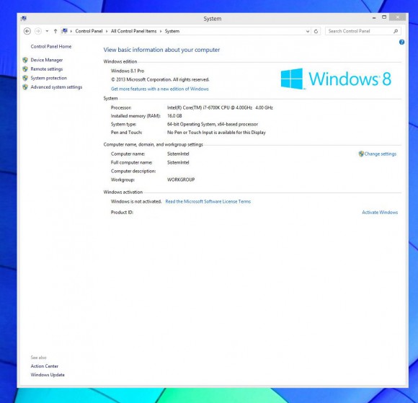This screenshot has width=418, height=403.
Task: Click the Refresh button in address bar
Action: 316,31
